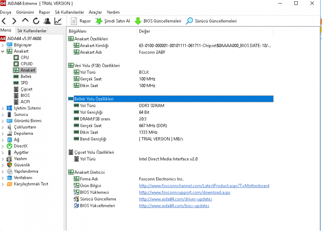
Task: Select ACPI in the sidebar tree
Action: click(25, 102)
